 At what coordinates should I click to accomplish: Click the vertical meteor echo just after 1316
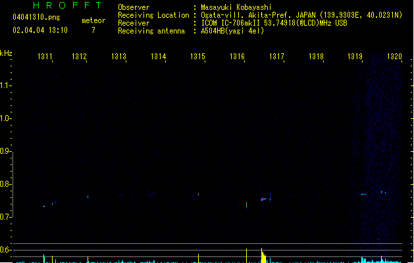click(246, 206)
